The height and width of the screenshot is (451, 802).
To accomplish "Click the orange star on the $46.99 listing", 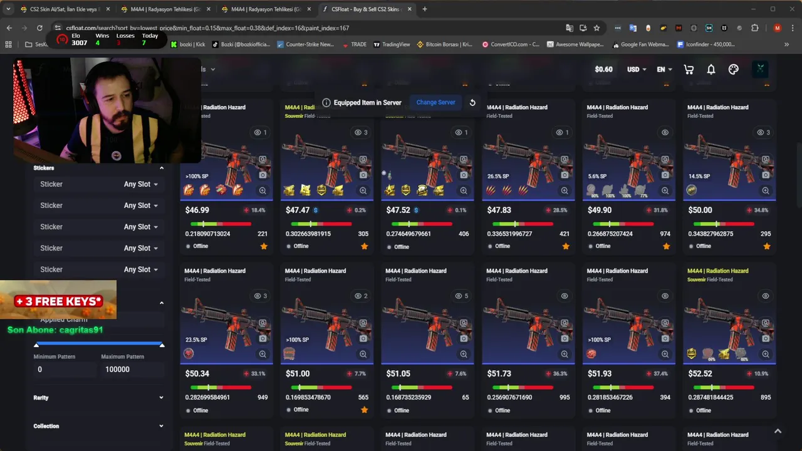I will pos(264,246).
